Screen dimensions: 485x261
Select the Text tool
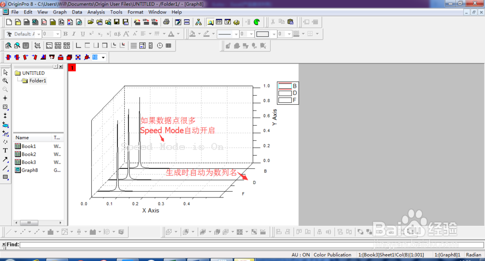pos(5,150)
